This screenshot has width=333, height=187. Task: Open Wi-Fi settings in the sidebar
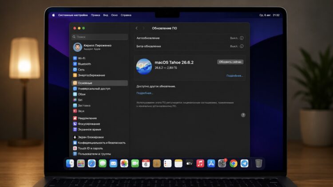coord(100,58)
